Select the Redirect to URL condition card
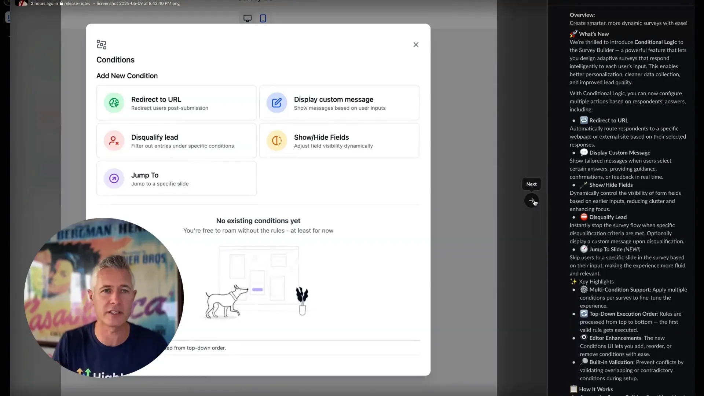 [x=176, y=103]
